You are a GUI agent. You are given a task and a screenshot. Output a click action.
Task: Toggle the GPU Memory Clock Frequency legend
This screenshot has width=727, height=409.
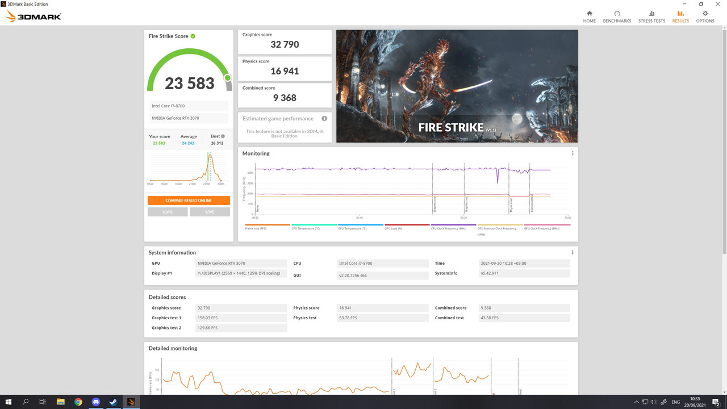click(500, 229)
